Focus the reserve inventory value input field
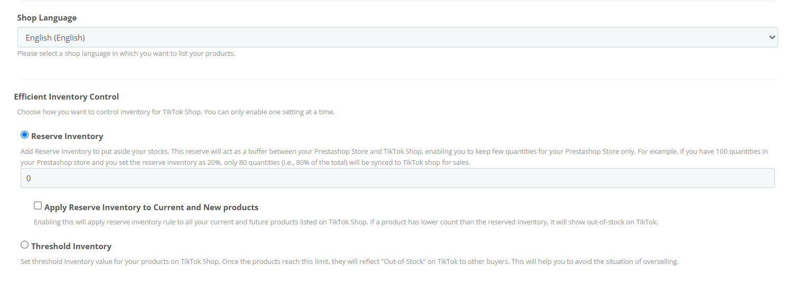 click(x=397, y=178)
